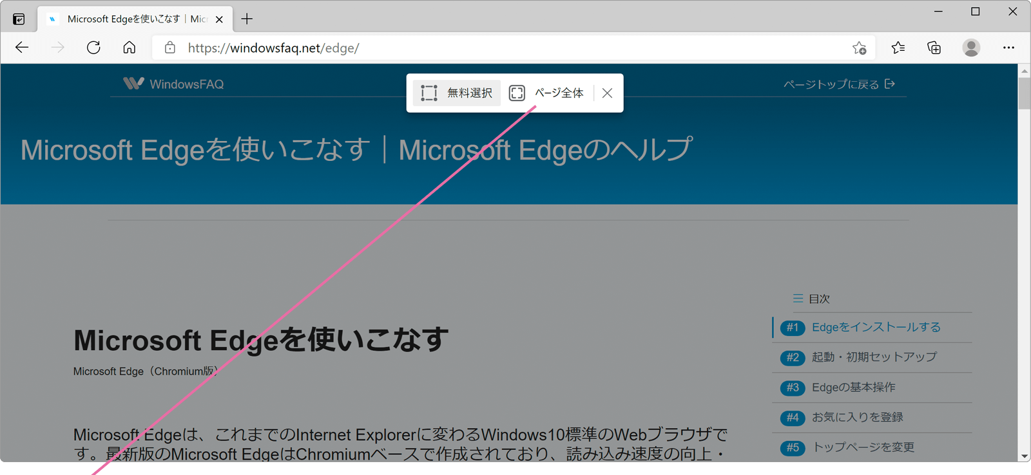Click the 目次 list icon
The width and height of the screenshot is (1031, 475).
798,299
